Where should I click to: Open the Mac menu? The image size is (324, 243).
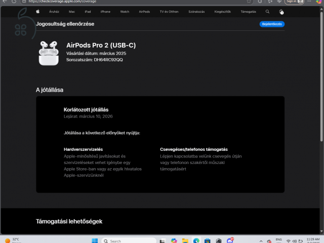[72, 12]
